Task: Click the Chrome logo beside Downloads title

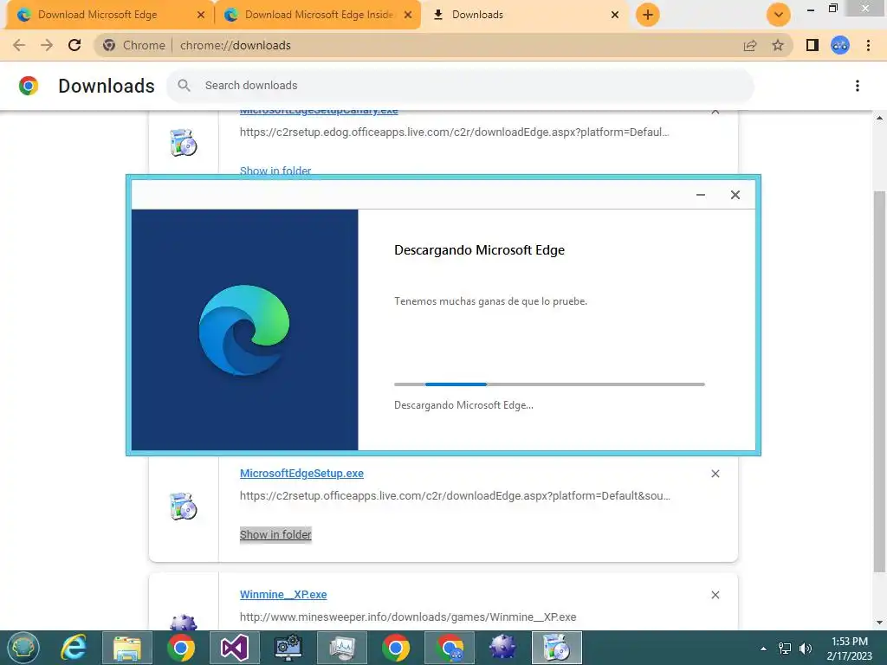Action: click(29, 86)
